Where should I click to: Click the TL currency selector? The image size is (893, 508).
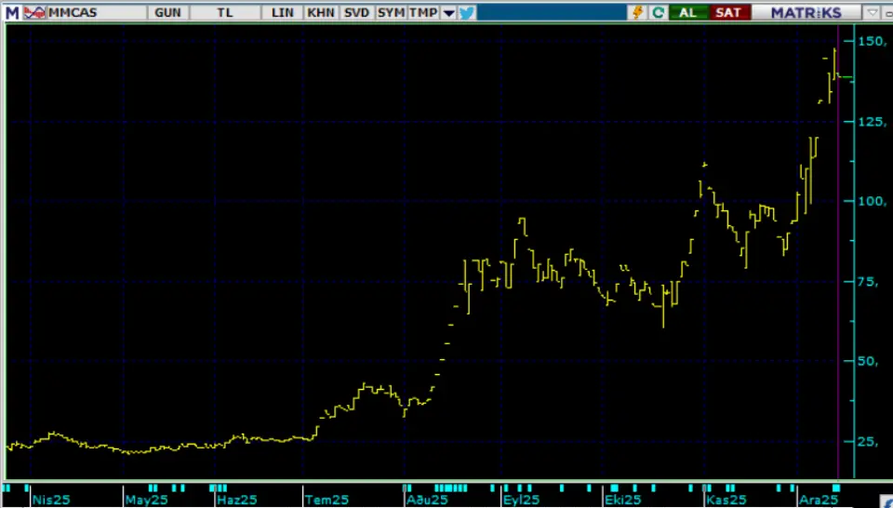225,12
